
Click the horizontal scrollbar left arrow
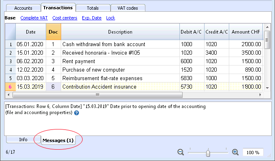pos(9,95)
